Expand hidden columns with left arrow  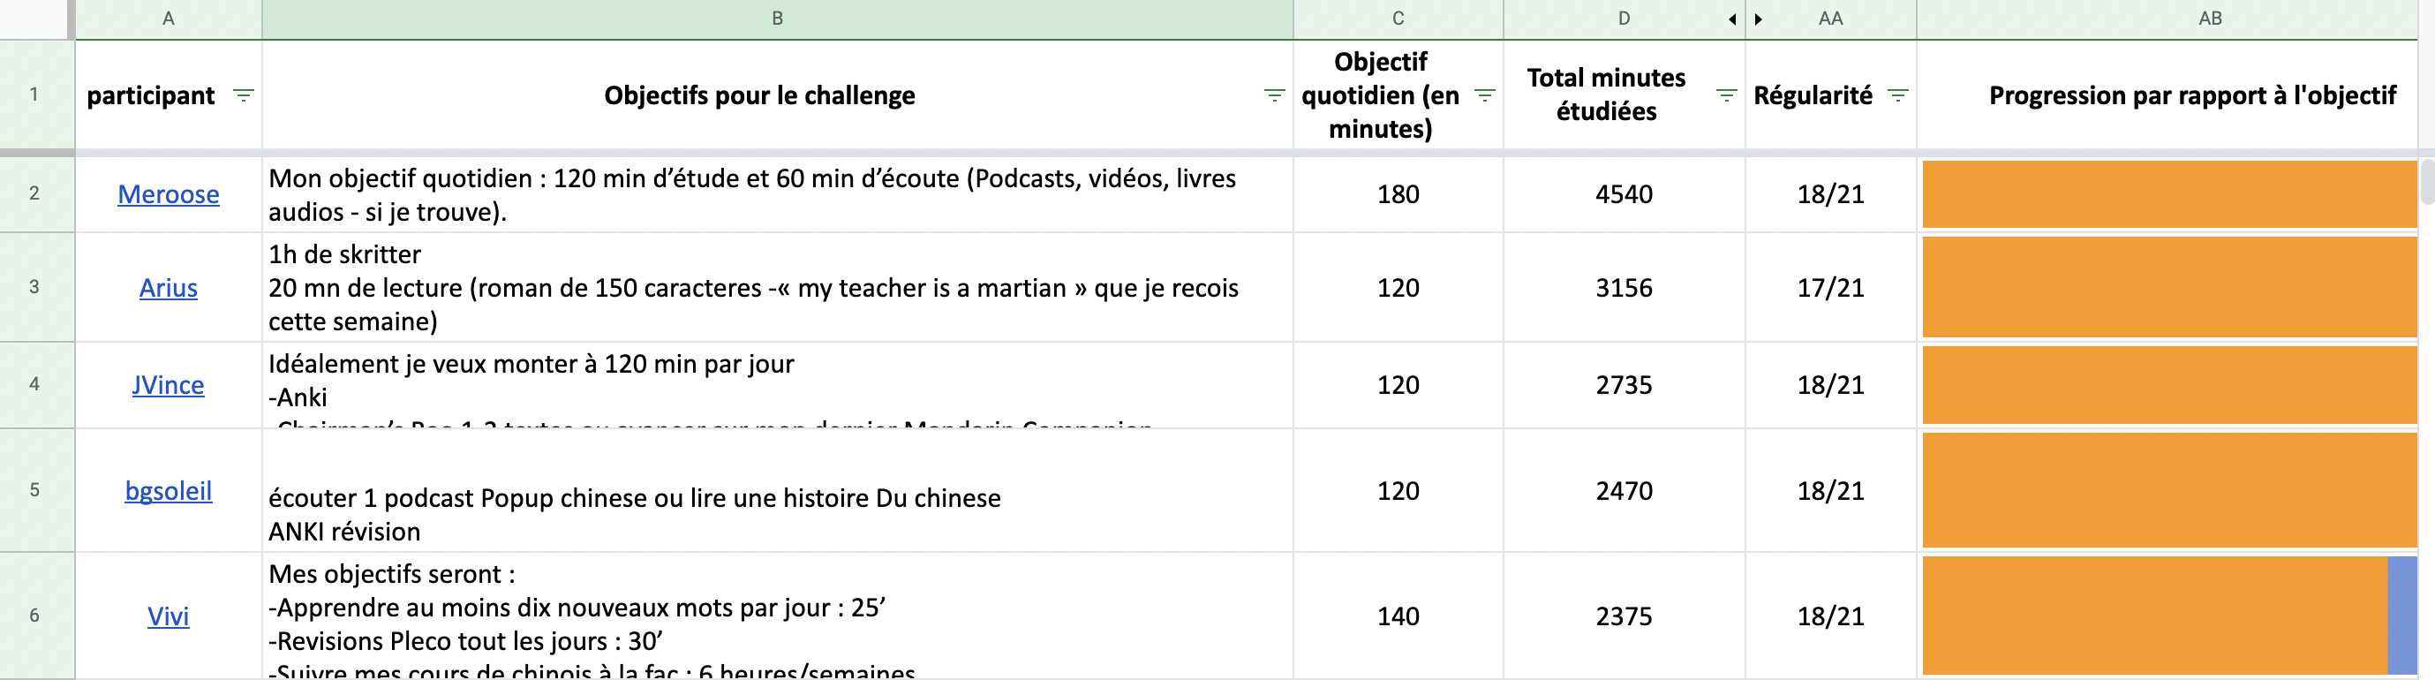(x=1731, y=19)
